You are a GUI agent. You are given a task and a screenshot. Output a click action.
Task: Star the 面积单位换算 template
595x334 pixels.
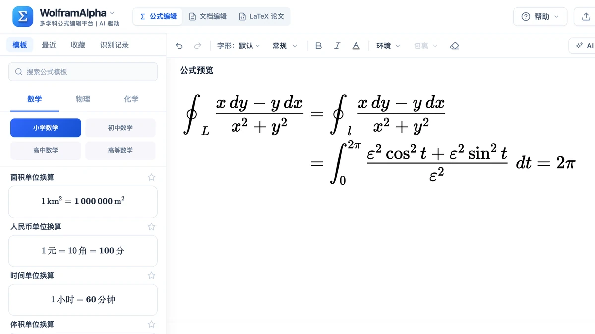[x=152, y=177]
